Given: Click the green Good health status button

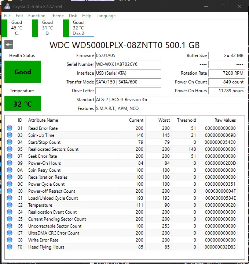Looking at the screenshot, I should pyautogui.click(x=23, y=72).
